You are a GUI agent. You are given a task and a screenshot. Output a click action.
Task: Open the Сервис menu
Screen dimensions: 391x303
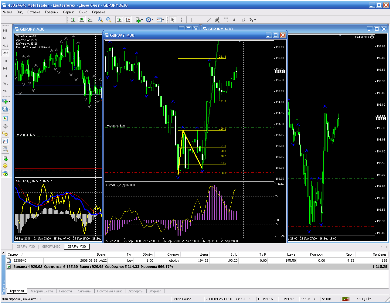click(x=69, y=12)
